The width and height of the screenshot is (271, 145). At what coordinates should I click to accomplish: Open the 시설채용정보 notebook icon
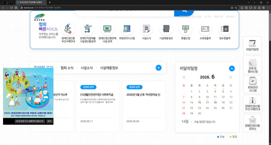point(166,29)
